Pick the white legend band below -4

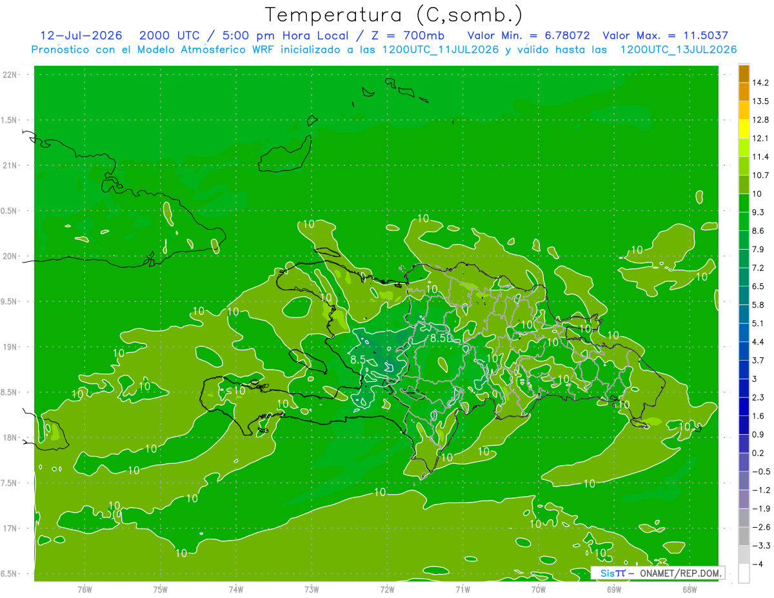(744, 573)
